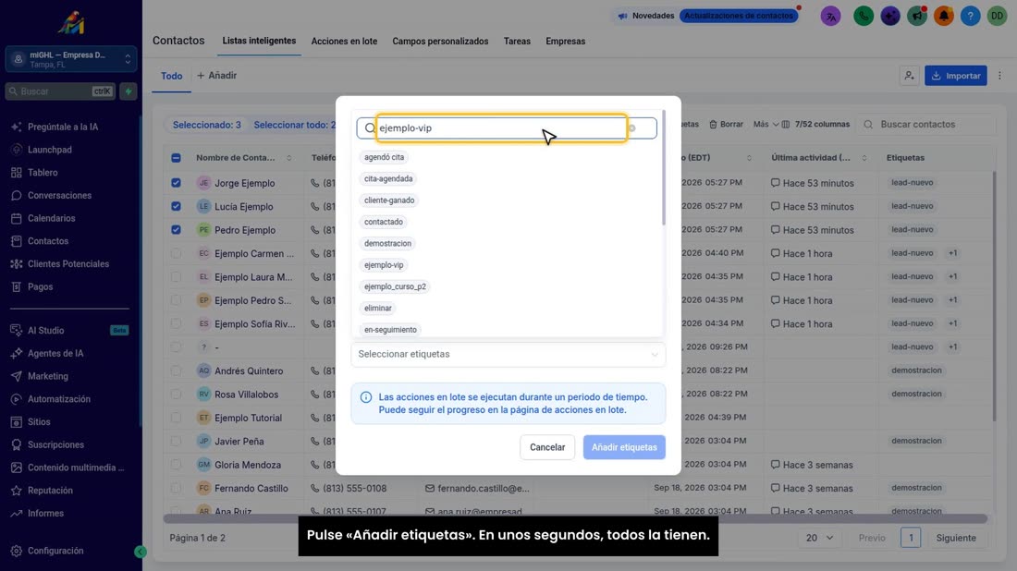Viewport: 1017px width, 571px height.
Task: Open Reputación in sidebar
Action: pyautogui.click(x=50, y=491)
